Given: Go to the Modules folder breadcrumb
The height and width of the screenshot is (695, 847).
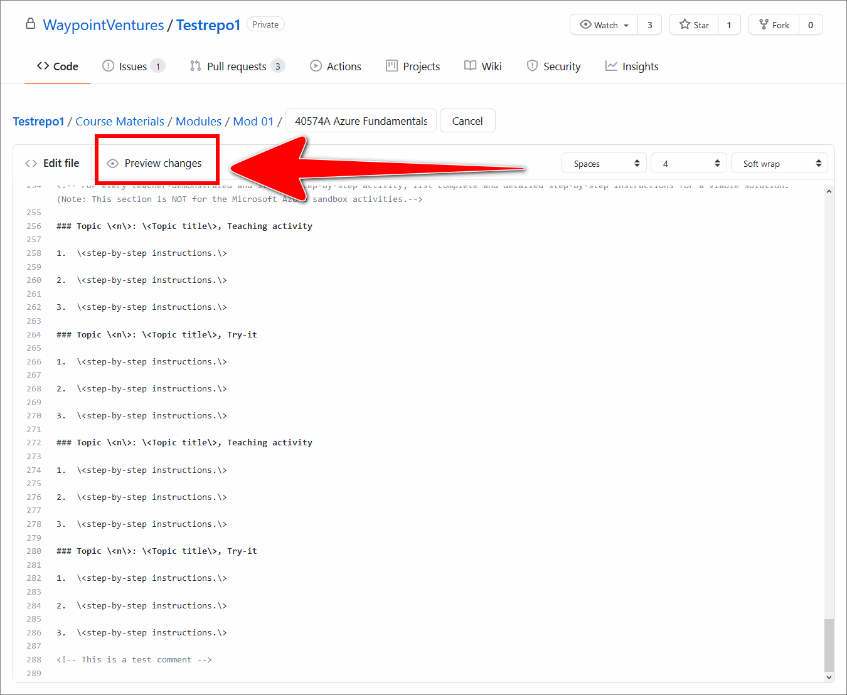Looking at the screenshot, I should 198,121.
